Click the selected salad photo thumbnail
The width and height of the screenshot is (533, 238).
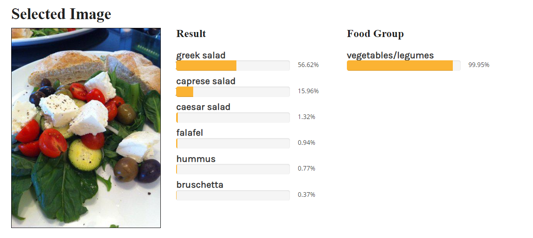click(x=86, y=128)
